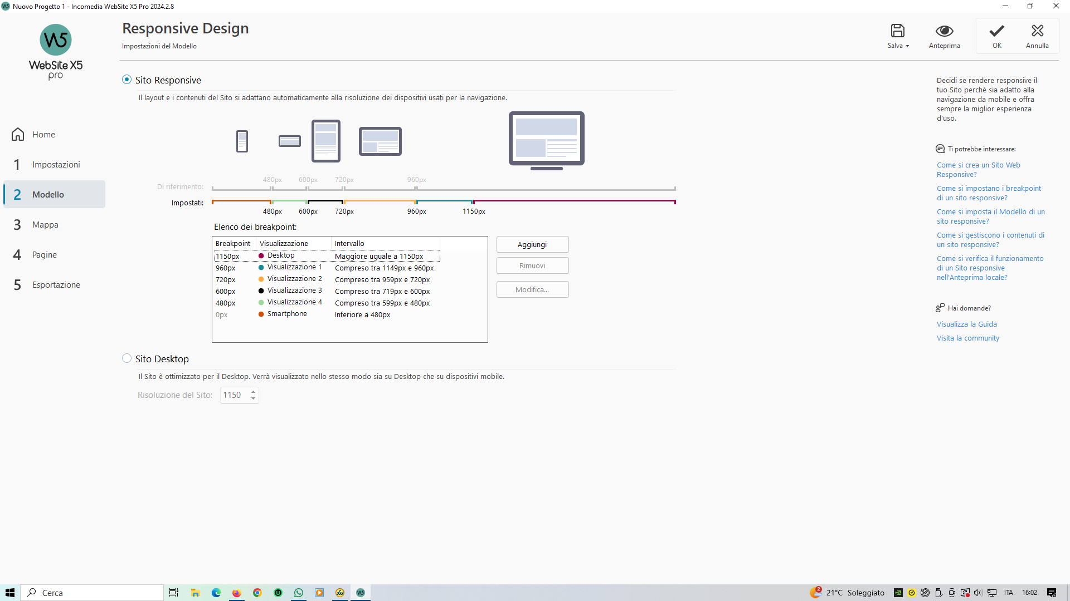Open the Salva dropdown arrow

coord(907,46)
